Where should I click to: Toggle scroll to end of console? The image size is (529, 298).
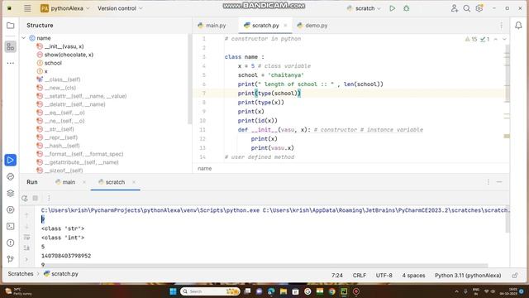[26, 248]
